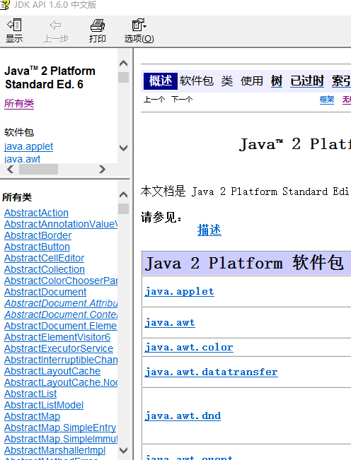Click the classes frame scroll down arrow
This screenshot has height=460, width=351.
[124, 450]
